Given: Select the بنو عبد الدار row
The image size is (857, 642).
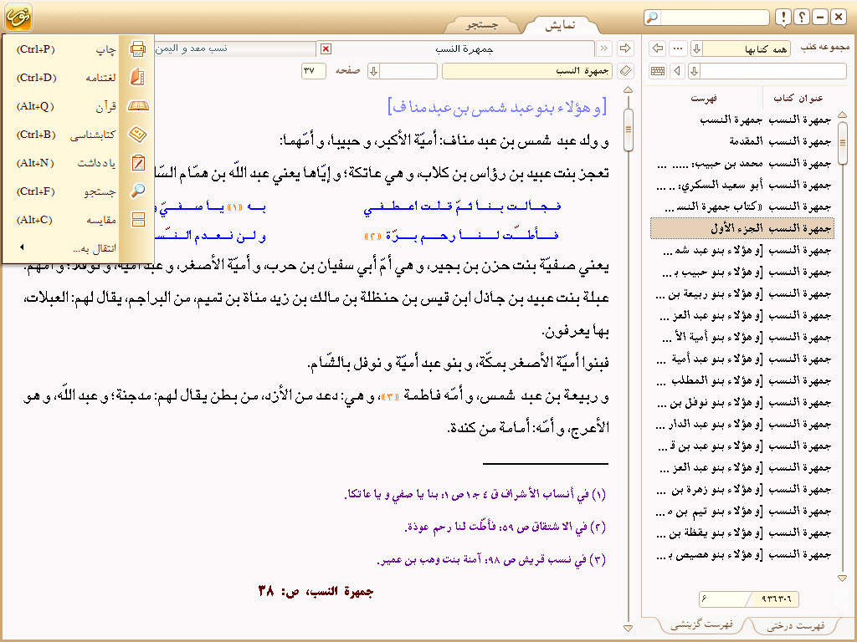Looking at the screenshot, I should coord(742,424).
